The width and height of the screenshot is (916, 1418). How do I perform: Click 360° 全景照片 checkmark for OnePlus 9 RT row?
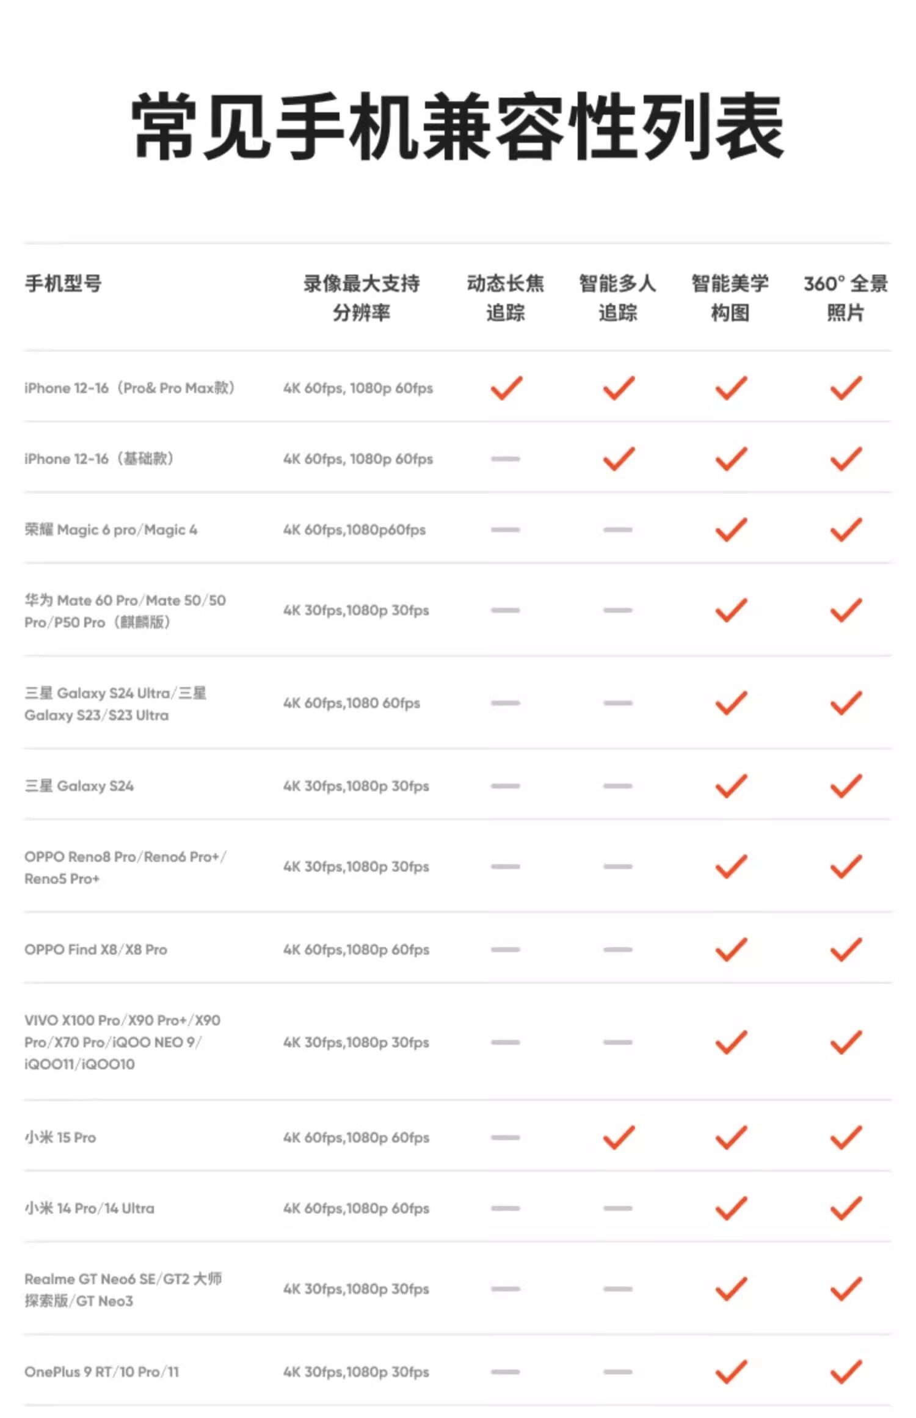846,1372
